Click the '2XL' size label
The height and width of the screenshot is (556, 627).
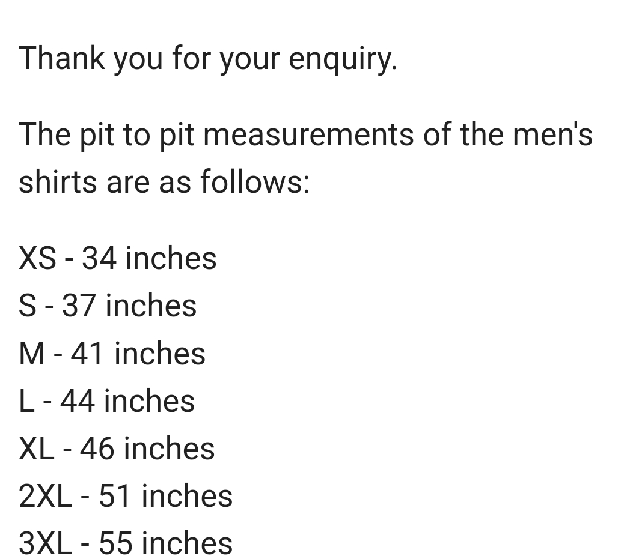click(46, 497)
